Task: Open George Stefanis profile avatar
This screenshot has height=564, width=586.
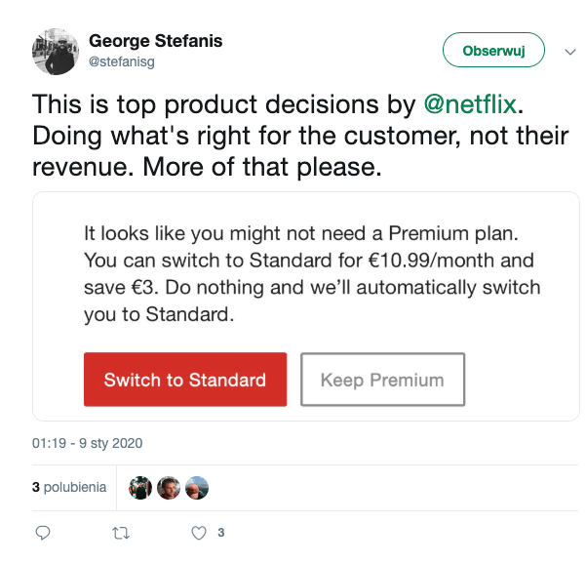Action: (x=56, y=52)
